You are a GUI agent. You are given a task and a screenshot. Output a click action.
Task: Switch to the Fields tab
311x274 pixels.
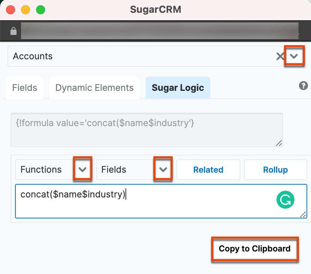pyautogui.click(x=24, y=87)
